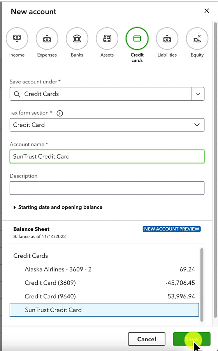Click the Tax form section info icon
This screenshot has height=351, width=218.
point(60,113)
